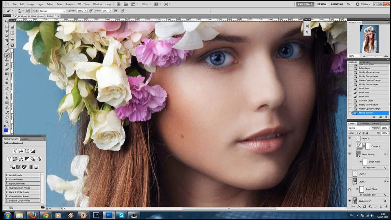Add a Selective Color adjustment
391x220 pixels.
pyautogui.click(x=36, y=167)
